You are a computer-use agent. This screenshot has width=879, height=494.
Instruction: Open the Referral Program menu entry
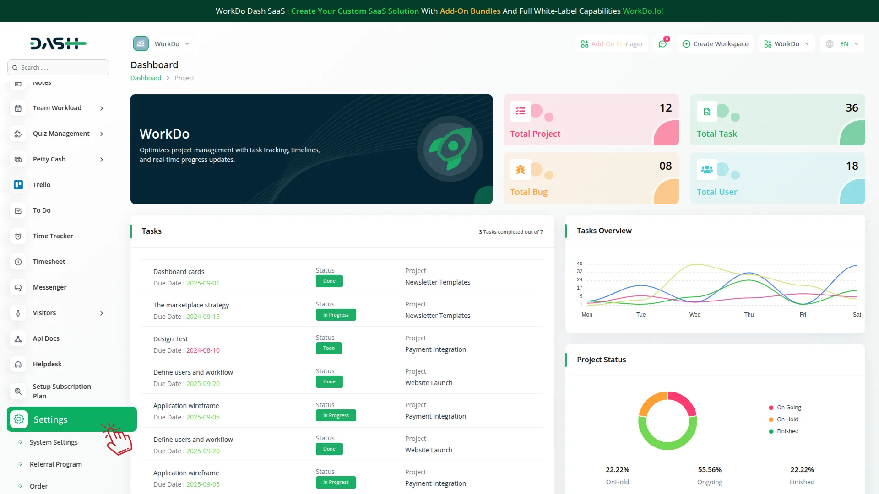(x=55, y=464)
